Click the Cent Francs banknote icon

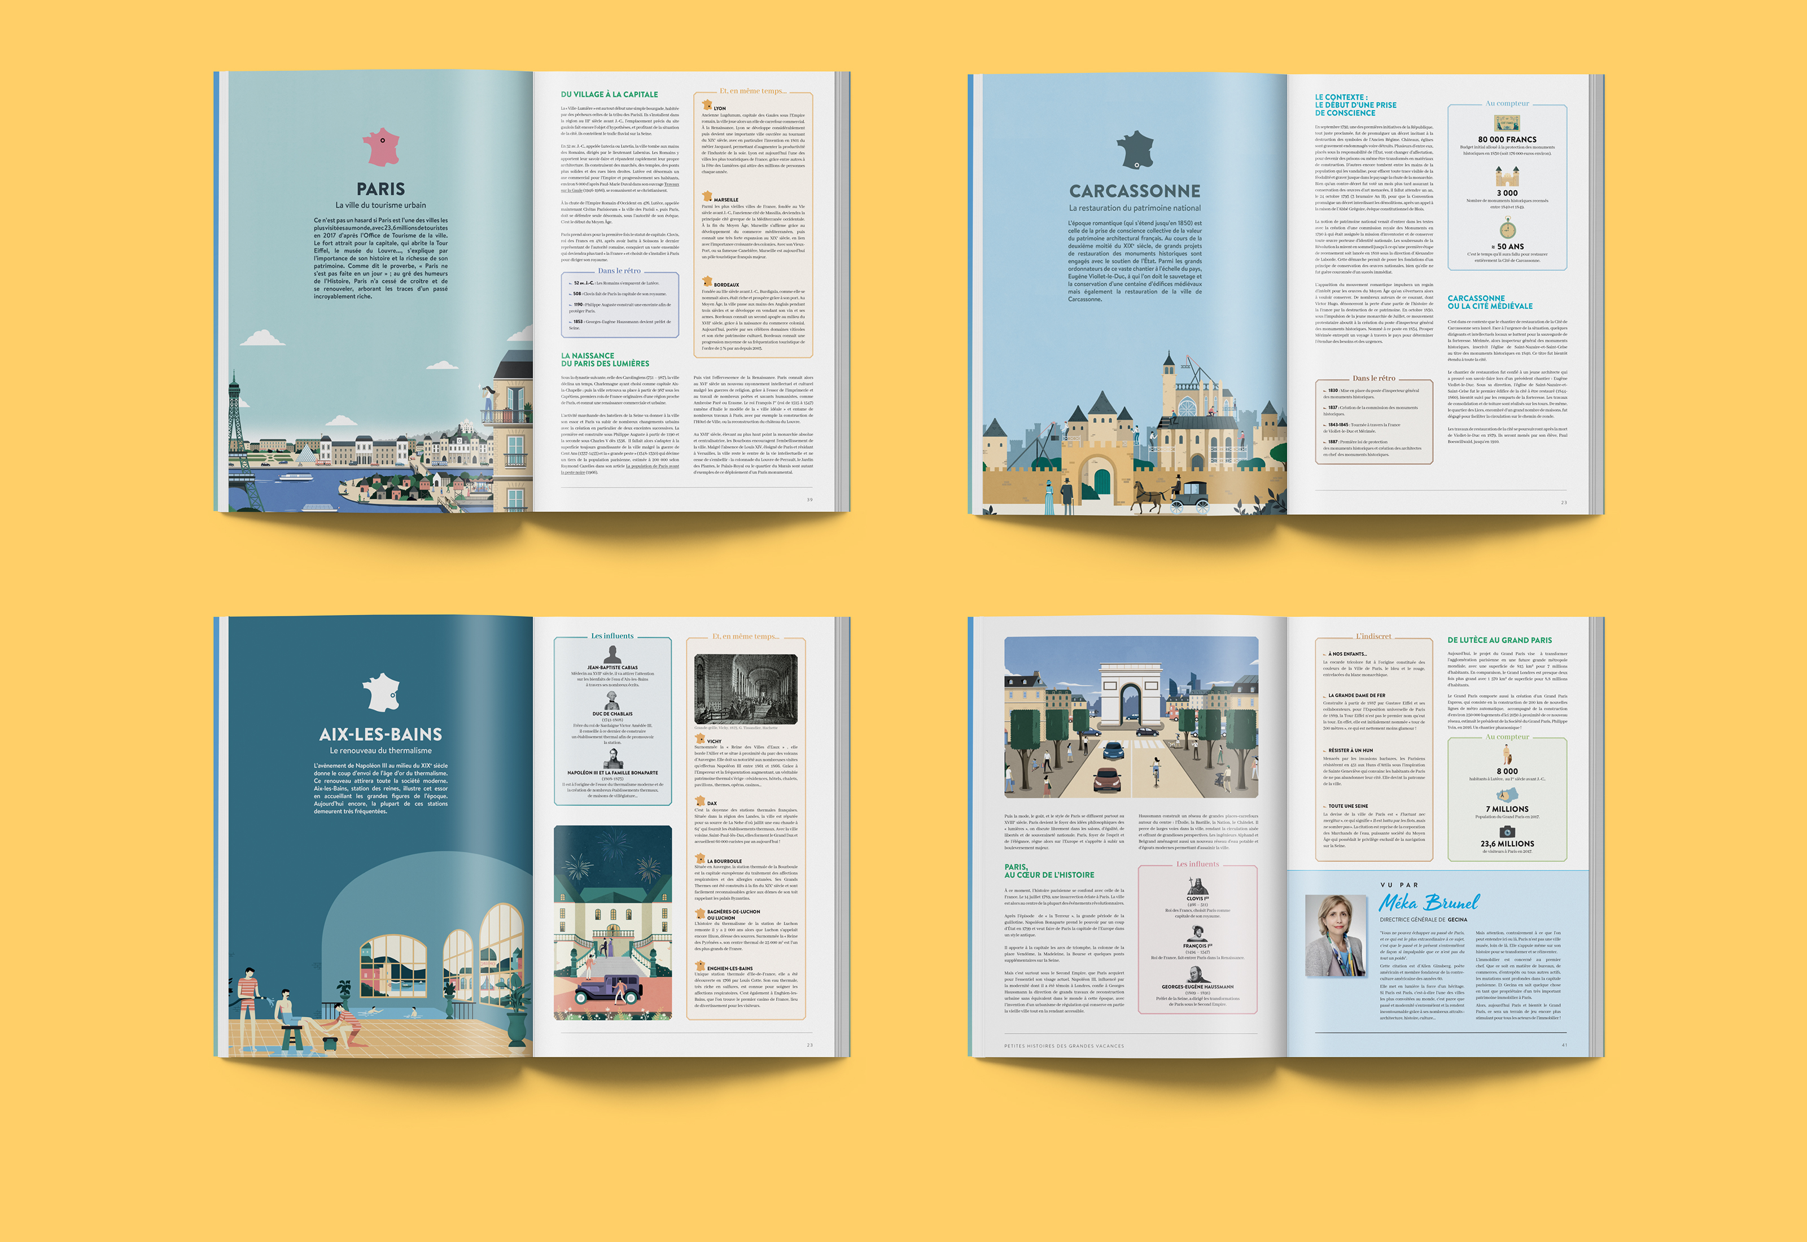(1507, 124)
